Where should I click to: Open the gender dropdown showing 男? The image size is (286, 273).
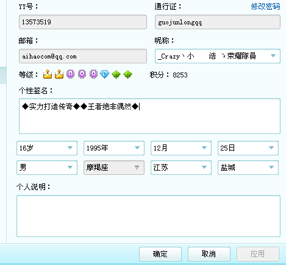click(x=47, y=168)
